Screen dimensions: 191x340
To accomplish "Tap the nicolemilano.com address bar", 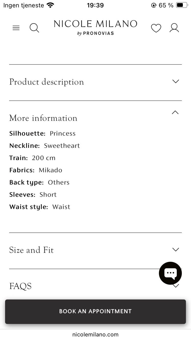I will (x=95, y=334).
